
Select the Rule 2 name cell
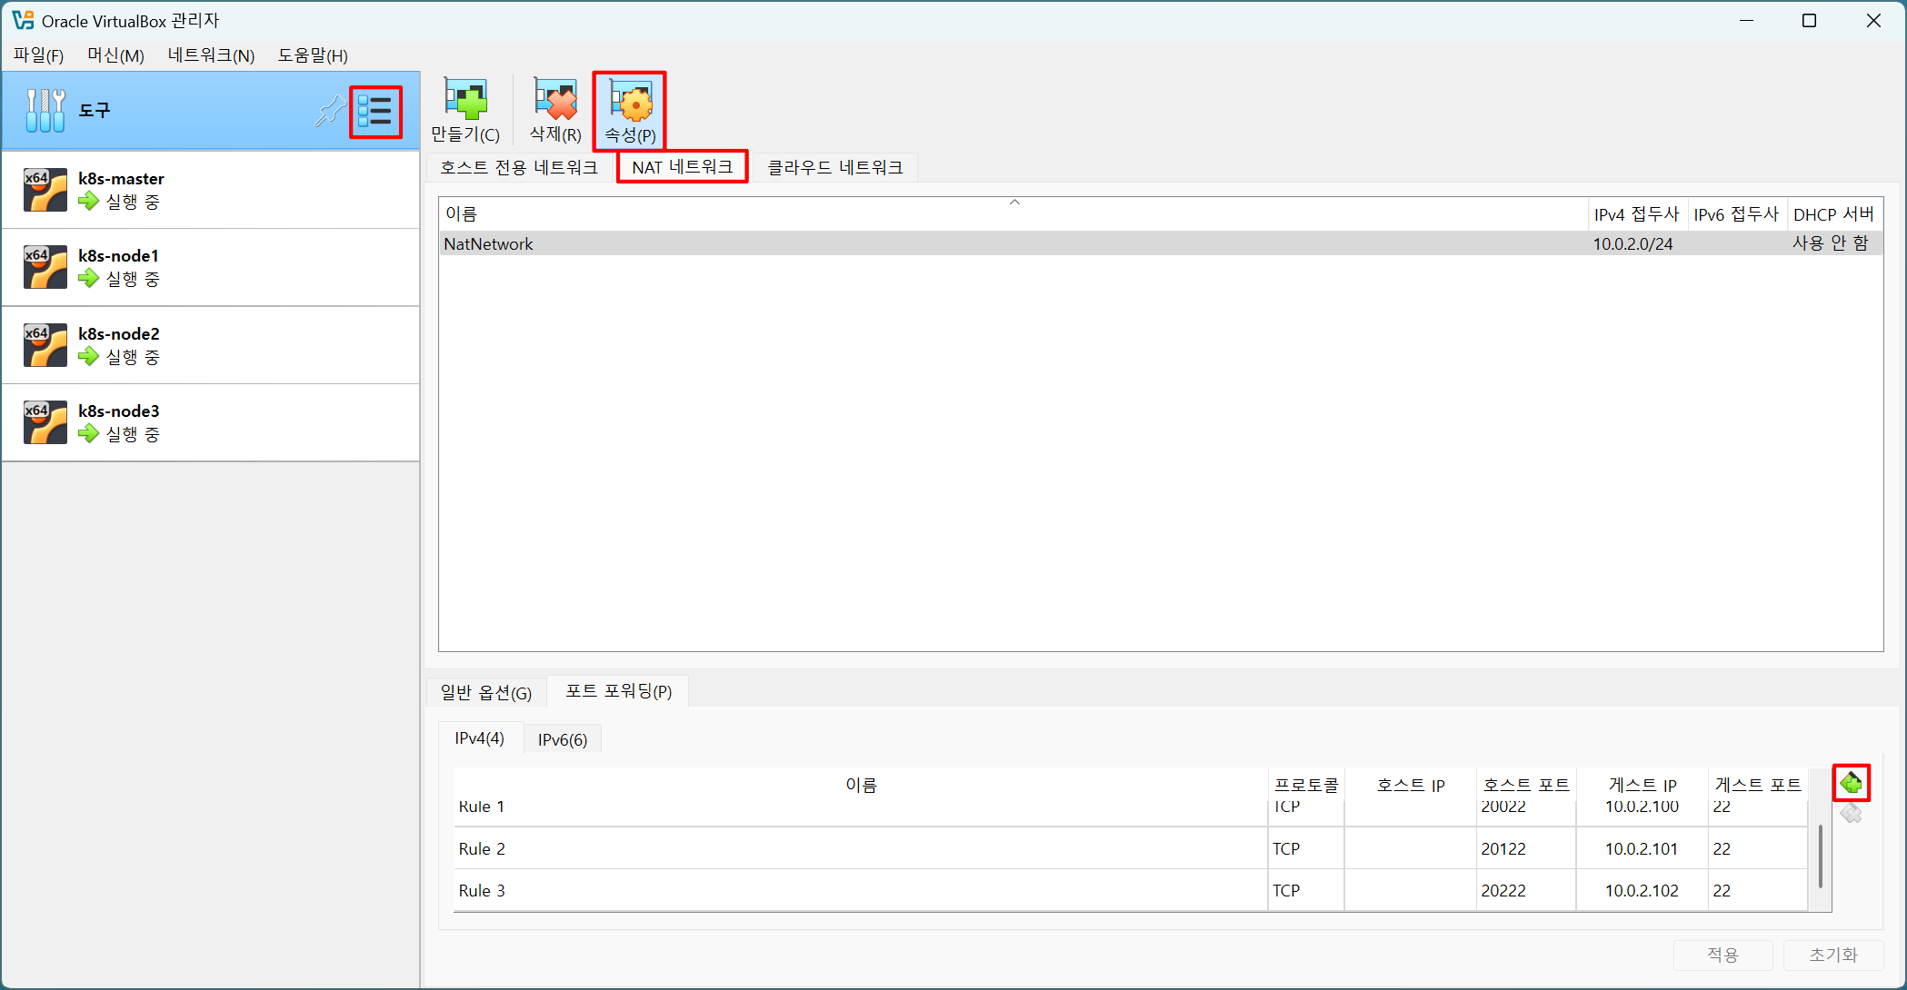click(x=859, y=848)
